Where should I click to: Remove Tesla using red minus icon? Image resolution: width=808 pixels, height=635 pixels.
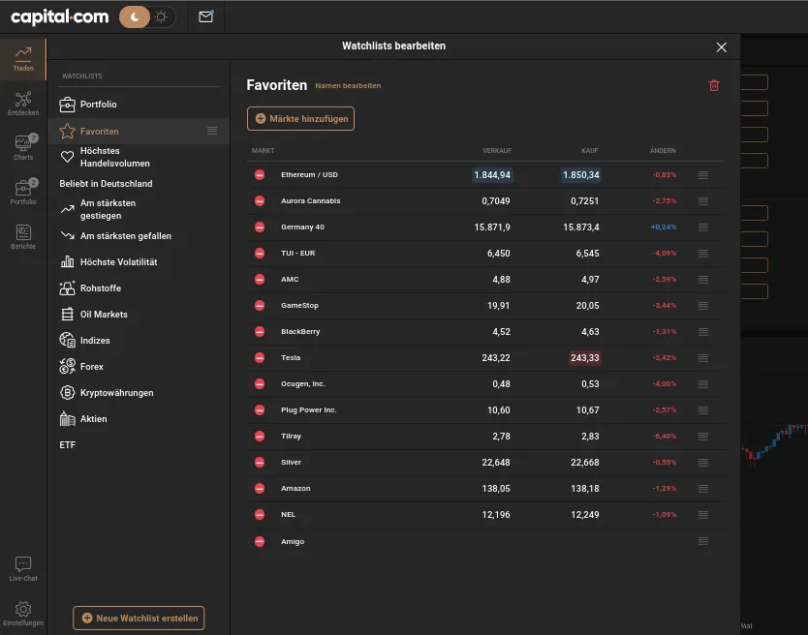pyautogui.click(x=260, y=358)
